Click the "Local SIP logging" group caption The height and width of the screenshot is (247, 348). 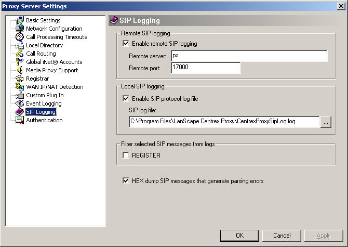tap(143, 86)
